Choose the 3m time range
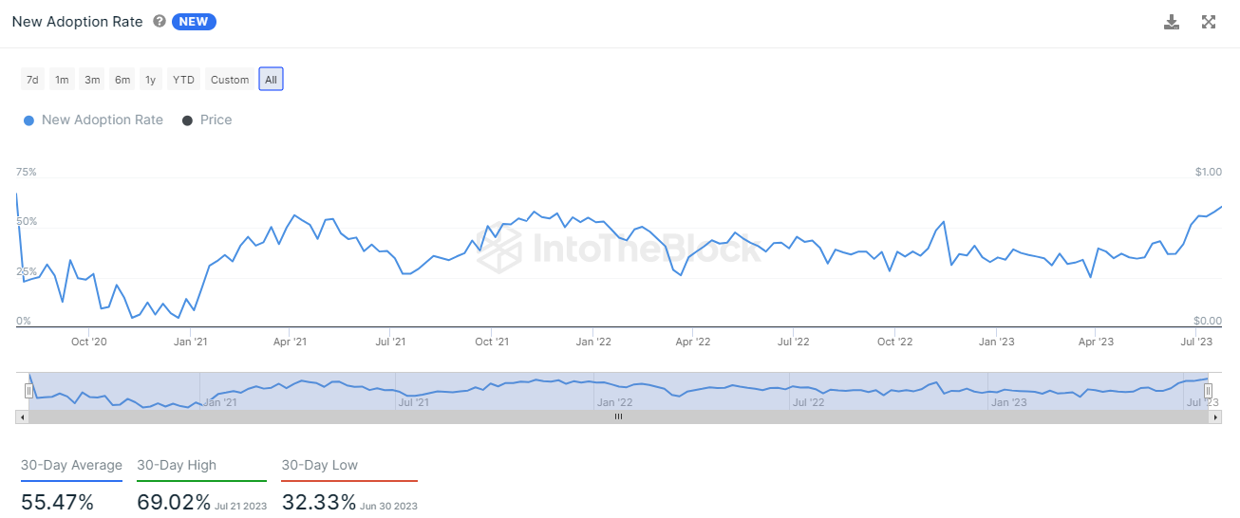 92,80
